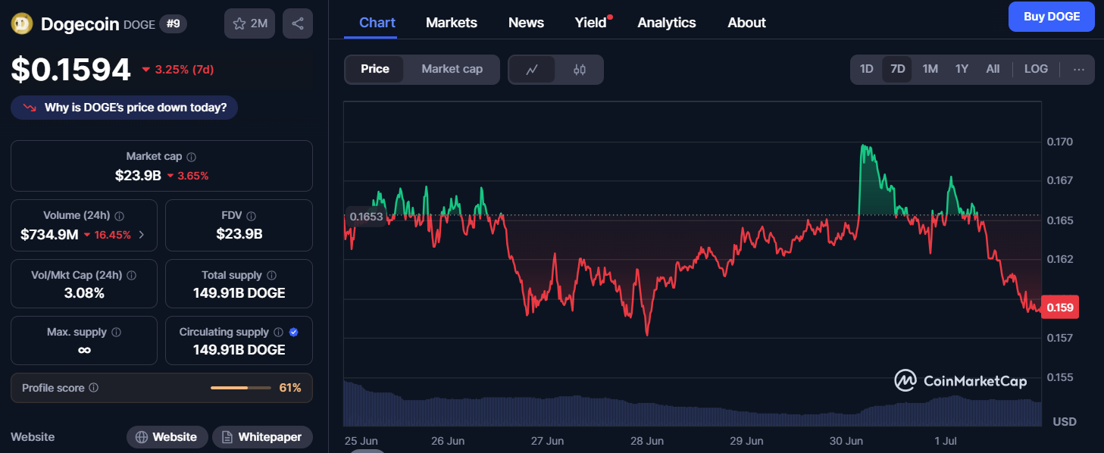Set chart range to 1D

coord(866,69)
